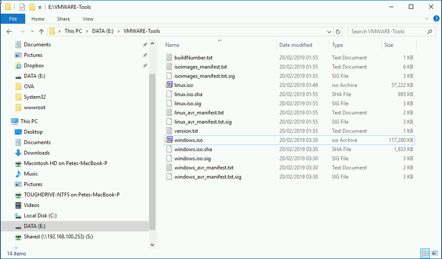Open Downloads under This PC
Screen dimensions: 442x259
pos(37,153)
